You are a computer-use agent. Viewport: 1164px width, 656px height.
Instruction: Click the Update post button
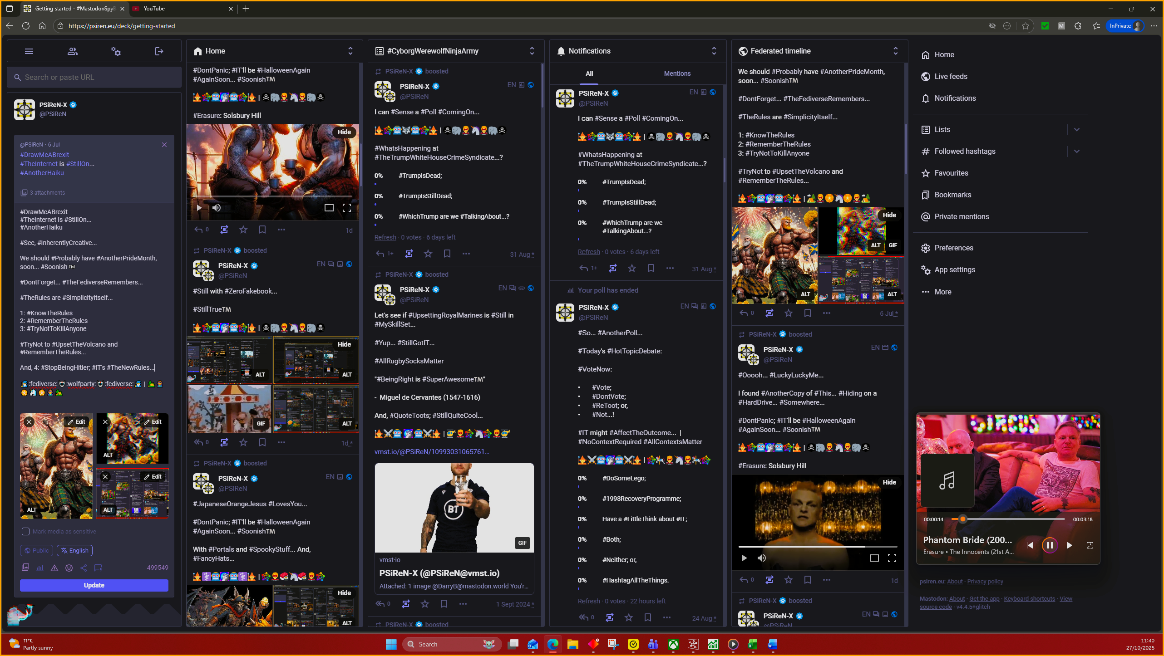tap(94, 585)
